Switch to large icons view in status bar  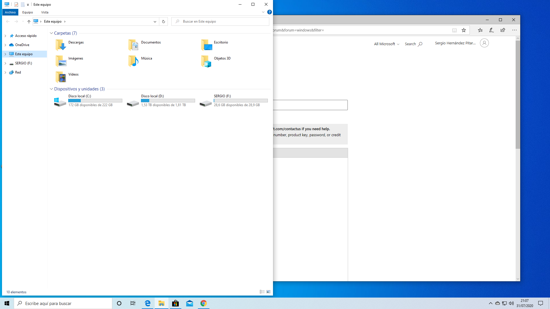(268, 292)
